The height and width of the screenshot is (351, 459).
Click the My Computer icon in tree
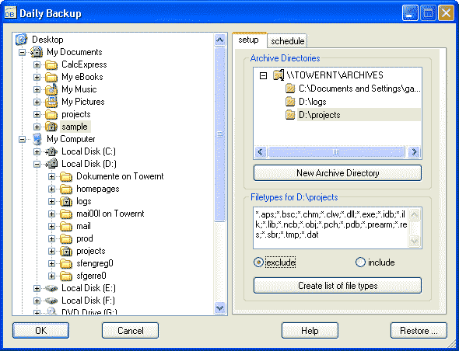37,139
